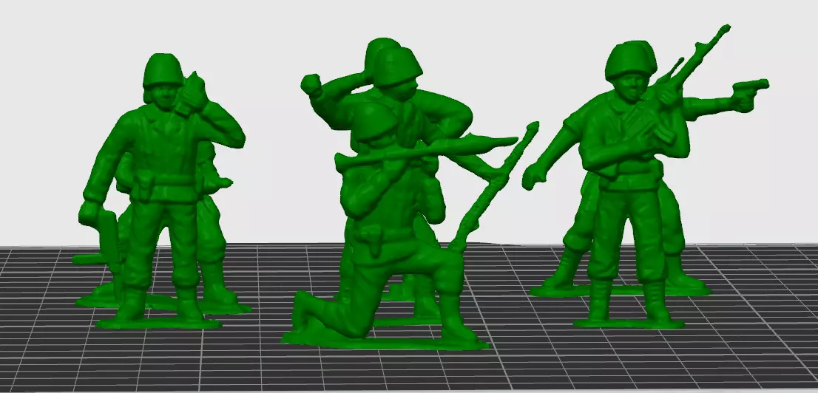
Task: Click the barrel tip of the upright rifle
Action: (x=723, y=30)
